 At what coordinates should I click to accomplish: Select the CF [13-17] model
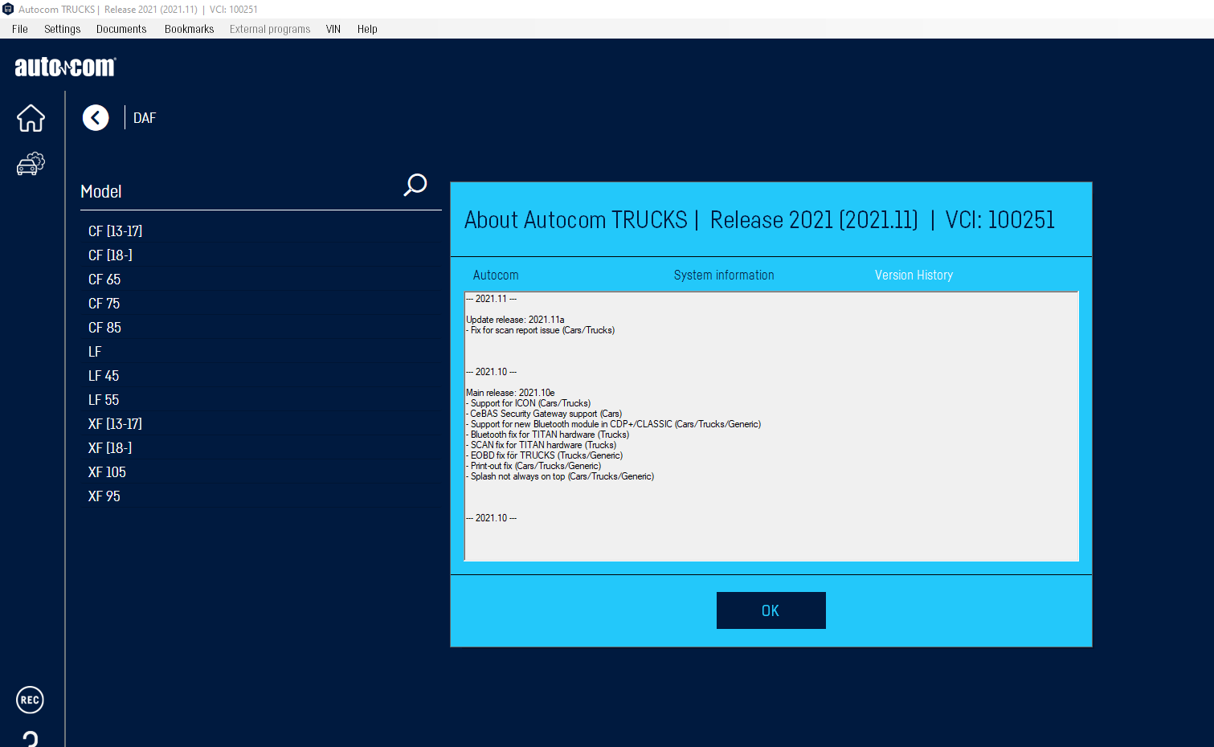tap(115, 231)
